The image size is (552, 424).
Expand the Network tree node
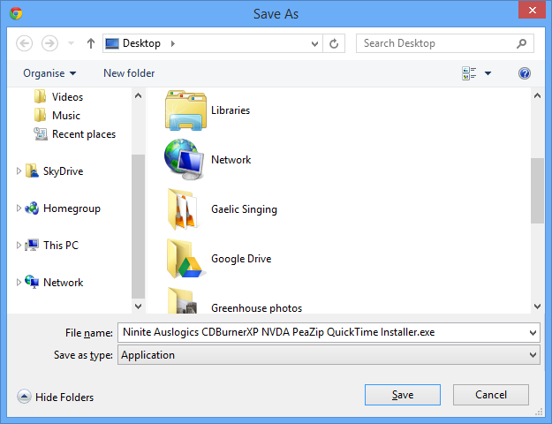coord(19,282)
